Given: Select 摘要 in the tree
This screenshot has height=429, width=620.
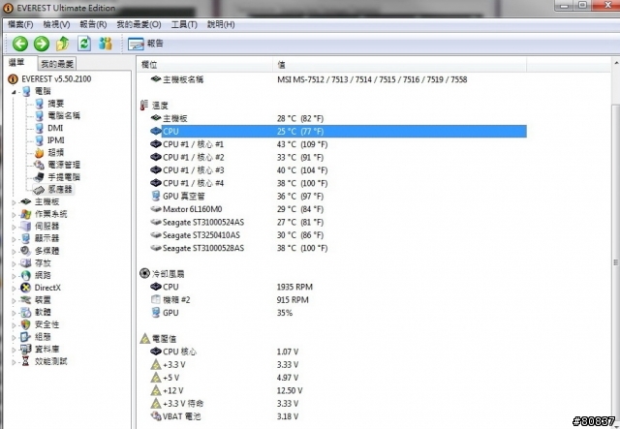Looking at the screenshot, I should (x=56, y=104).
